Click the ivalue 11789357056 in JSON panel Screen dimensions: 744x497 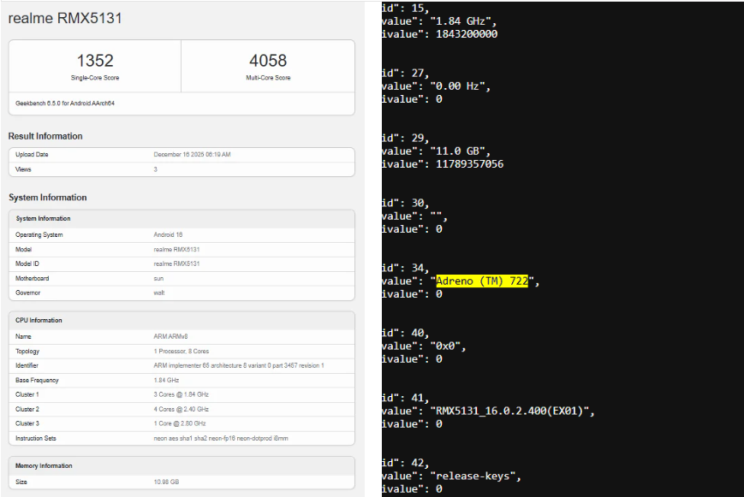point(470,164)
